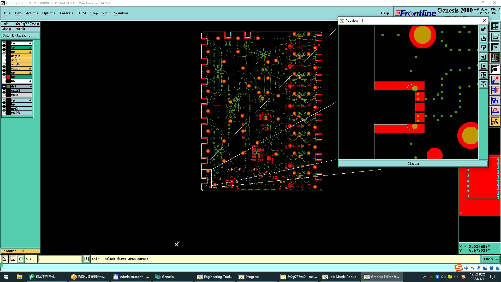Screen dimensions: 501x282
Task: Open the File menu
Action: (x=7, y=13)
